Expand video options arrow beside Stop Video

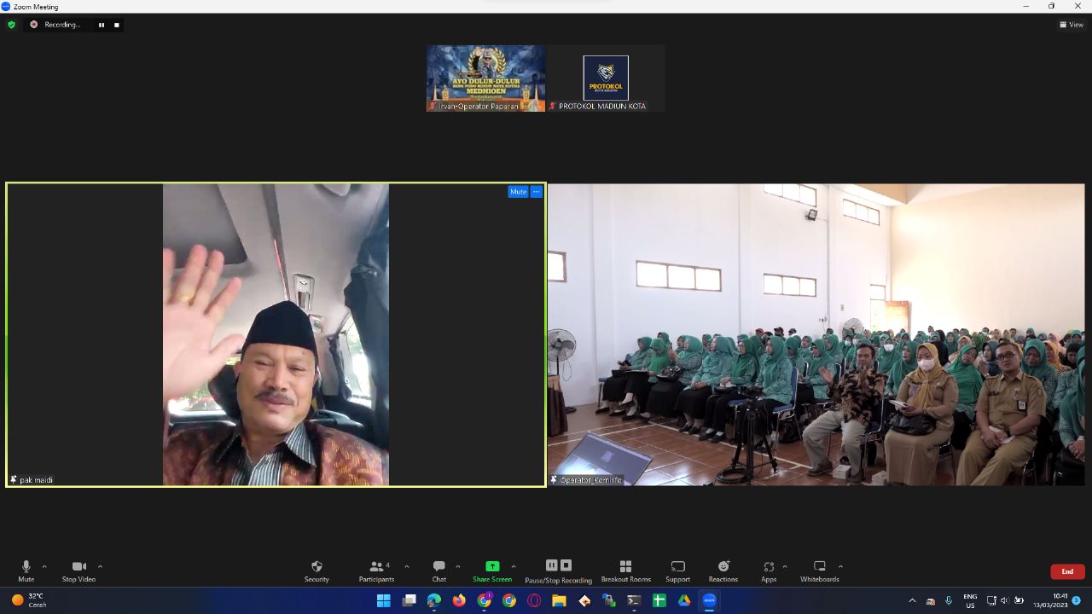[x=100, y=566]
